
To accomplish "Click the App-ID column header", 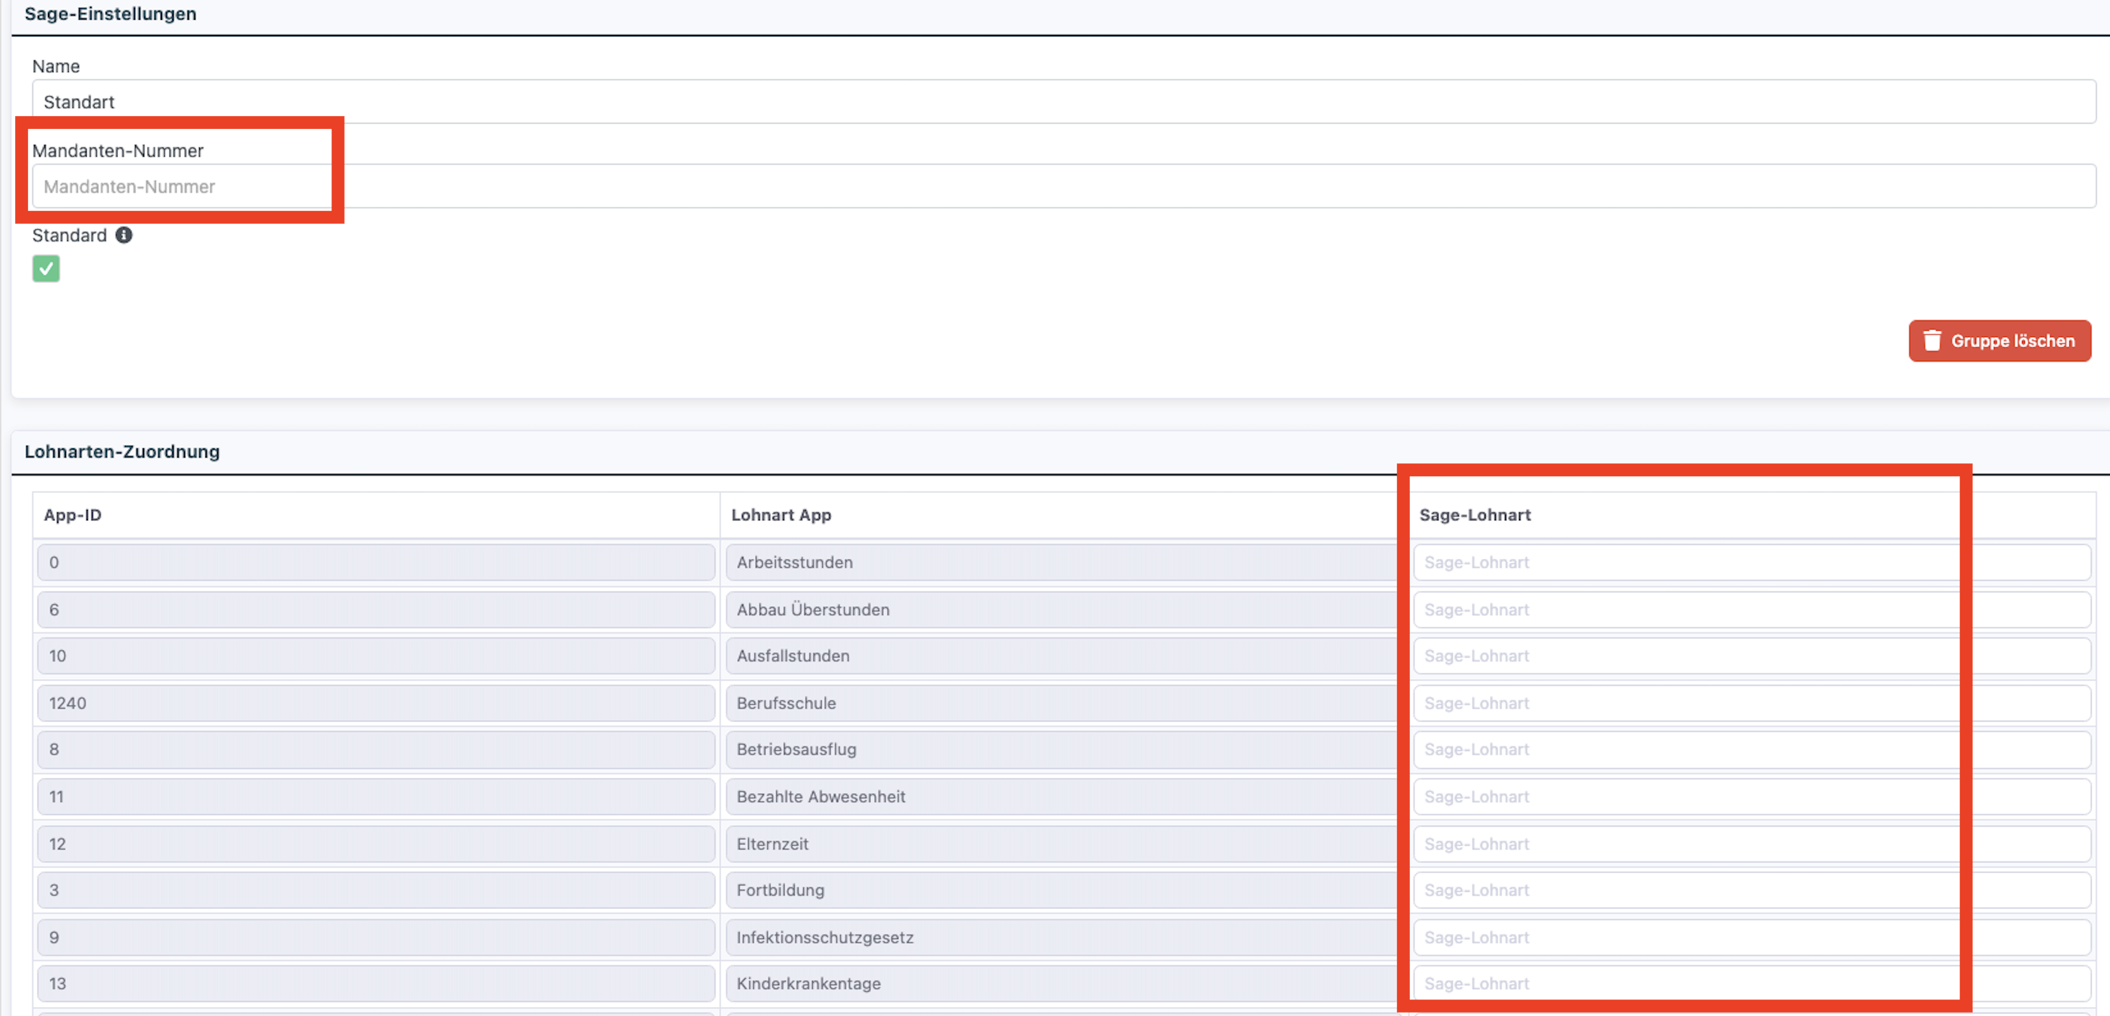I will [x=73, y=515].
